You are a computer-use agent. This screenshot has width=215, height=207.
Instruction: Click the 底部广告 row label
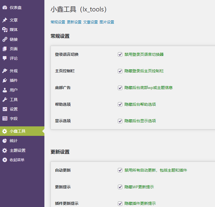tap(63, 88)
